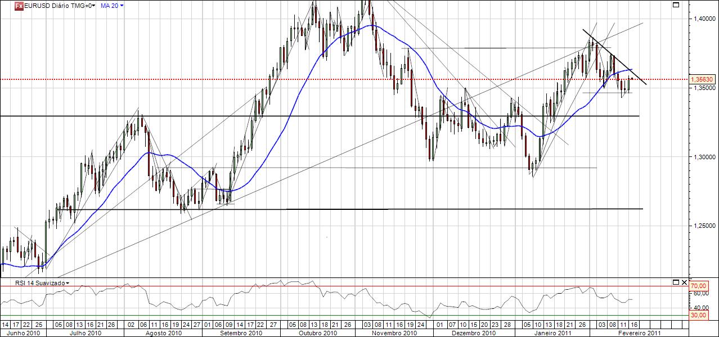The image size is (719, 337).
Task: Select the thick descending trendline in February 2011
Action: coord(614,56)
